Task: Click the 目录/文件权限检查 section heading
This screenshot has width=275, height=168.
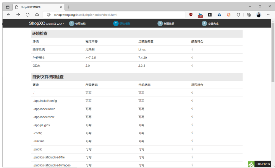Action: click(48, 77)
